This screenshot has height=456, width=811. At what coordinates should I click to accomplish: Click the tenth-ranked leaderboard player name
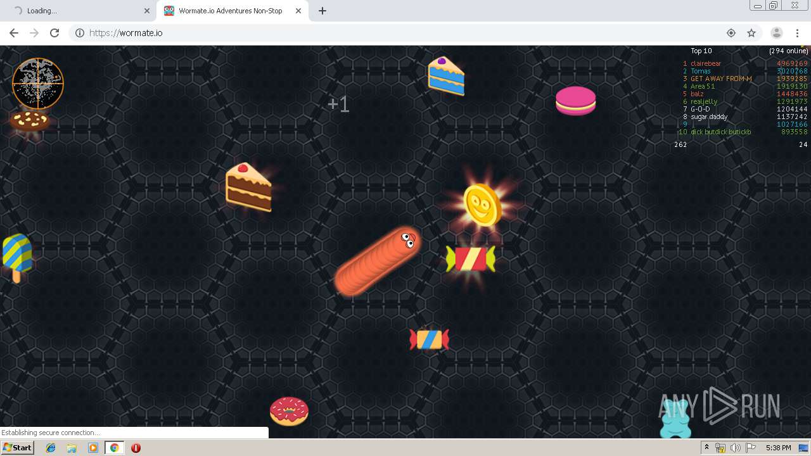click(721, 132)
